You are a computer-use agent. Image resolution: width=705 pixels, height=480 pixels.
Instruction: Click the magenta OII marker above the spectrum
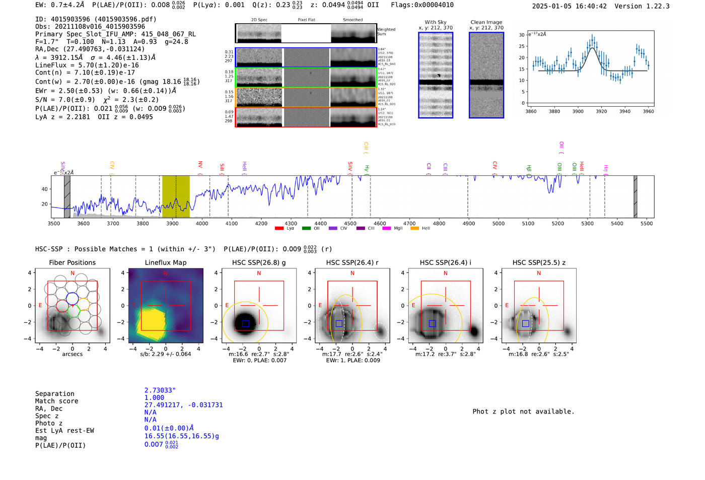click(561, 148)
